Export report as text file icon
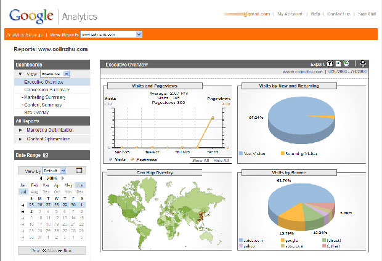This screenshot has height=261, width=382. (x=330, y=64)
